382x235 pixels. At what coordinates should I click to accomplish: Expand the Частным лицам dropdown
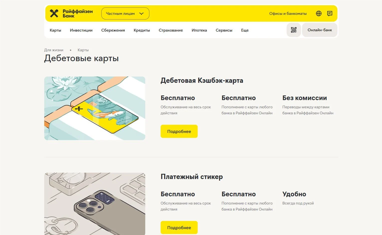coord(125,13)
